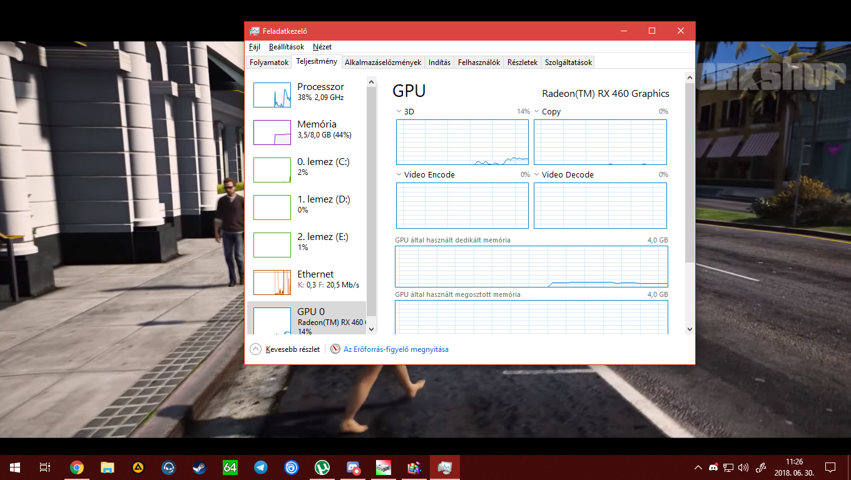The height and width of the screenshot is (480, 851).
Task: Open Task View in the taskbar
Action: (45, 467)
